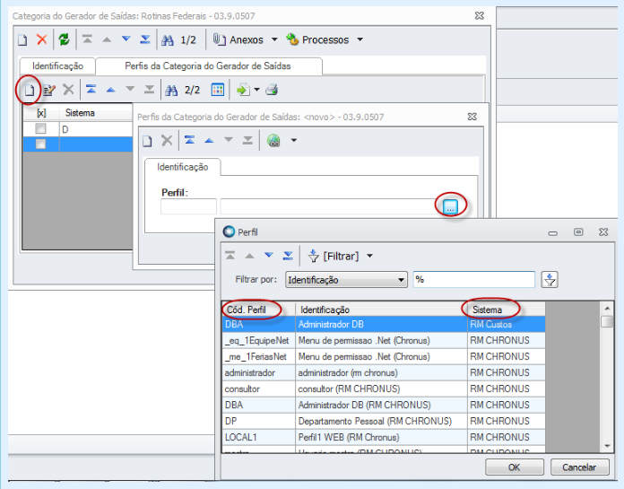Screen dimensions: 624x489
Task: Switch to the Identificação tab in Categoria window
Action: point(57,66)
